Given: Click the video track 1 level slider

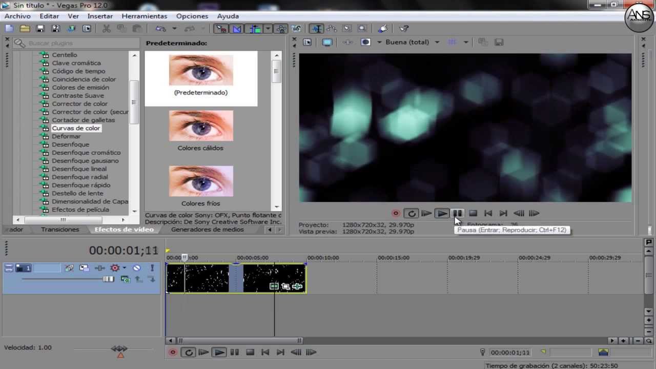Looking at the screenshot, I should [x=108, y=279].
